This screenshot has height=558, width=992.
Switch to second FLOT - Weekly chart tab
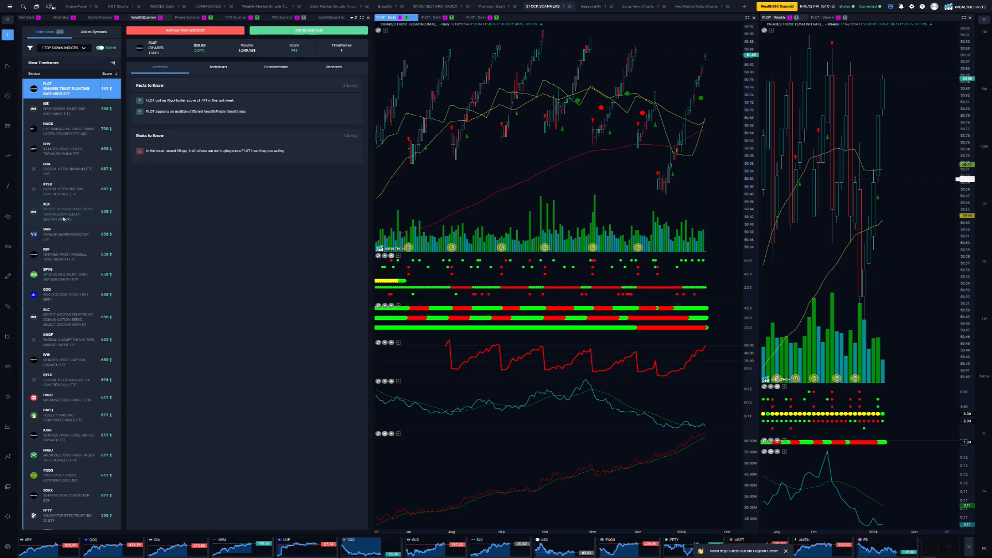[x=823, y=18]
